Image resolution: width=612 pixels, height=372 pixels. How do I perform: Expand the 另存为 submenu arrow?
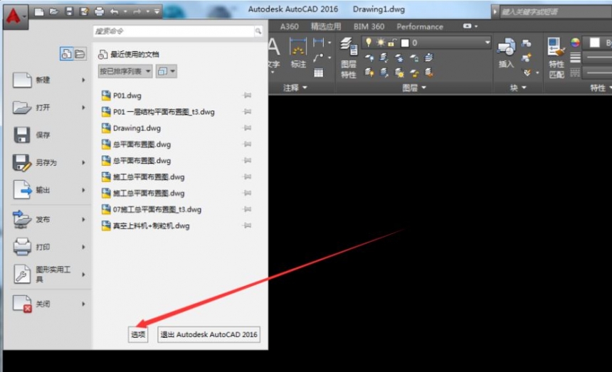83,163
